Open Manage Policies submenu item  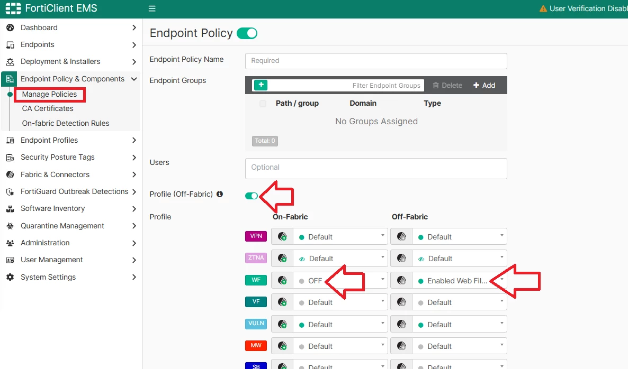49,94
